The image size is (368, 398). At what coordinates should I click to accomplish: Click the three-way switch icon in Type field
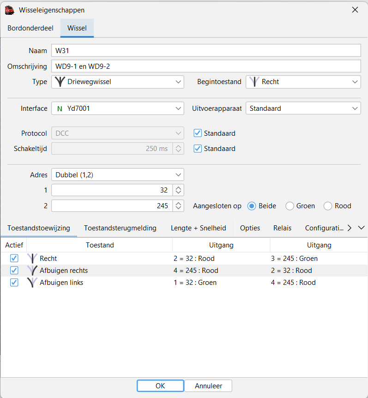[60, 82]
